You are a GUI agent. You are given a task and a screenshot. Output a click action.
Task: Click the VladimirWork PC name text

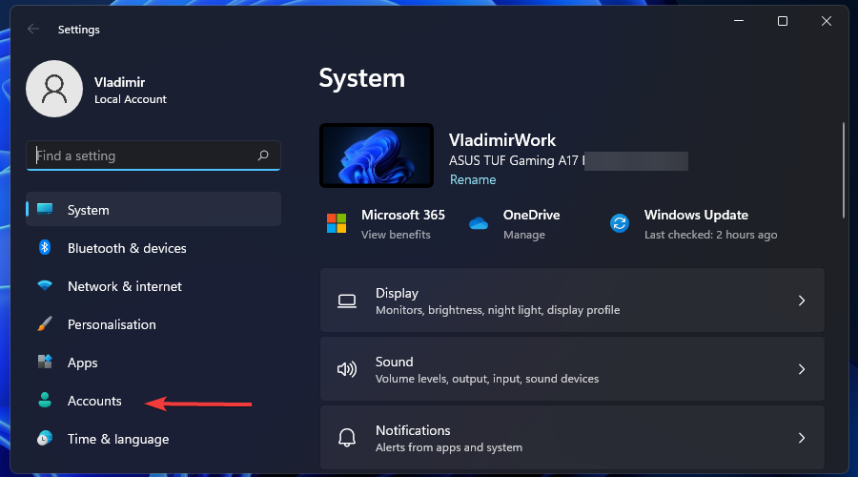click(502, 140)
